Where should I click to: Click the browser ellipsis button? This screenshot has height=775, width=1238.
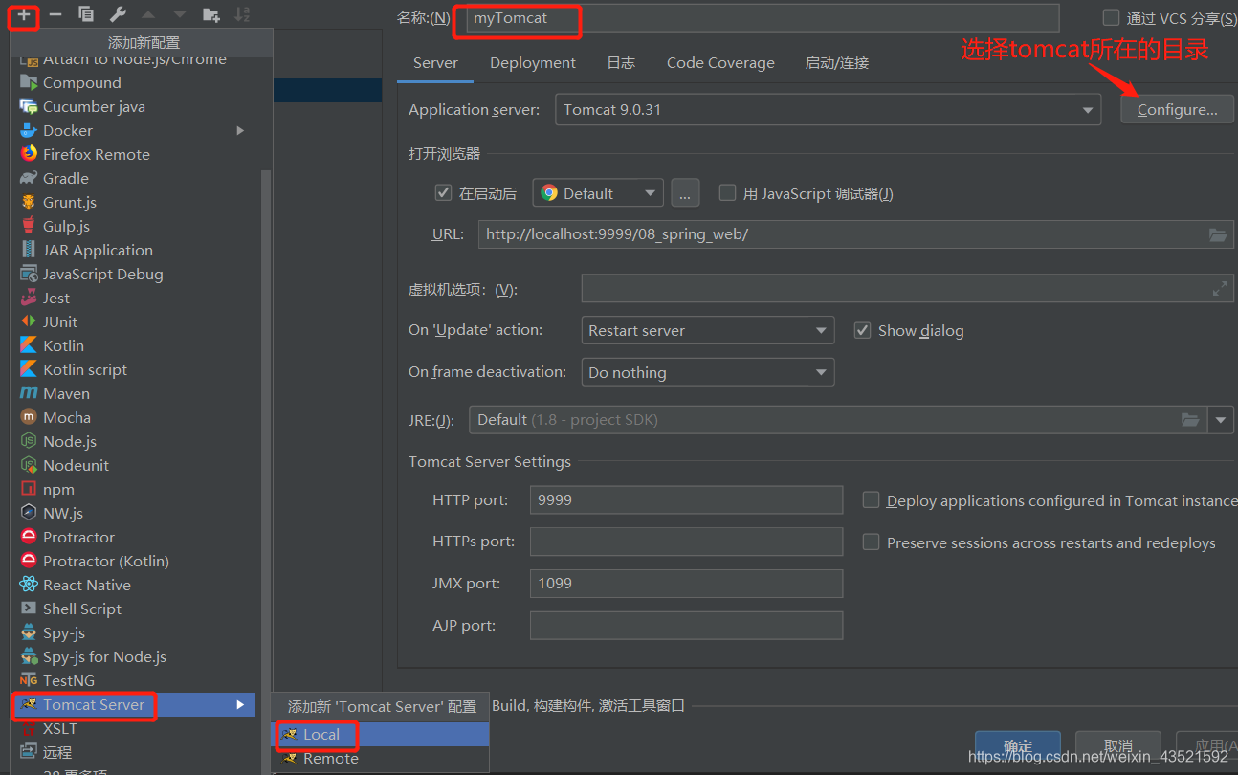pos(685,193)
